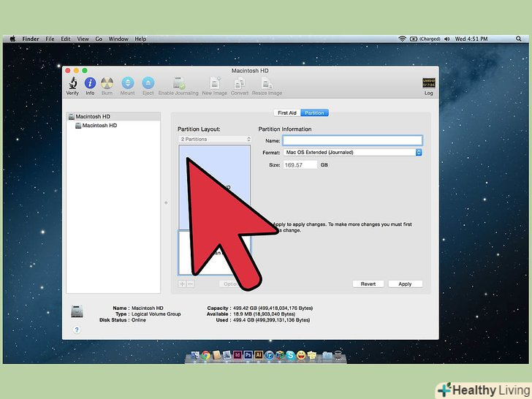Image resolution: width=532 pixels, height=399 pixels.
Task: Open the Window menu
Action: [x=118, y=39]
